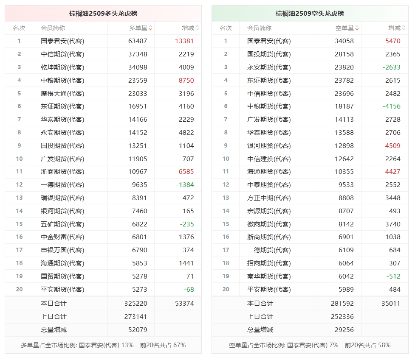415x360 pixels.
Task: Select green value -68
Action: 189,290
